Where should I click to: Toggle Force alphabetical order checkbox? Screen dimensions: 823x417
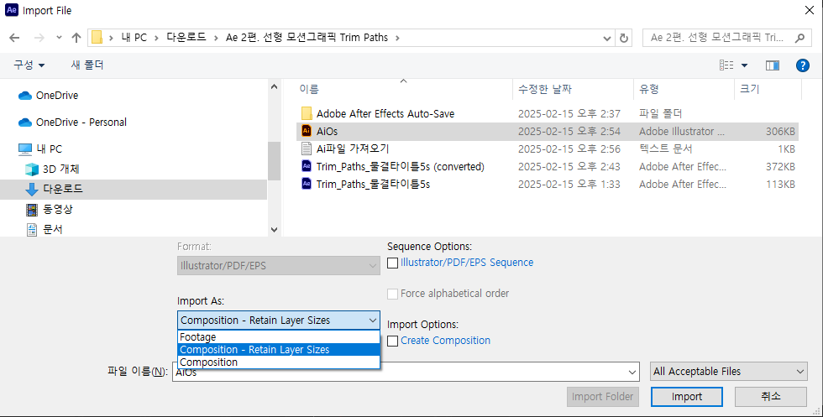[x=393, y=295]
